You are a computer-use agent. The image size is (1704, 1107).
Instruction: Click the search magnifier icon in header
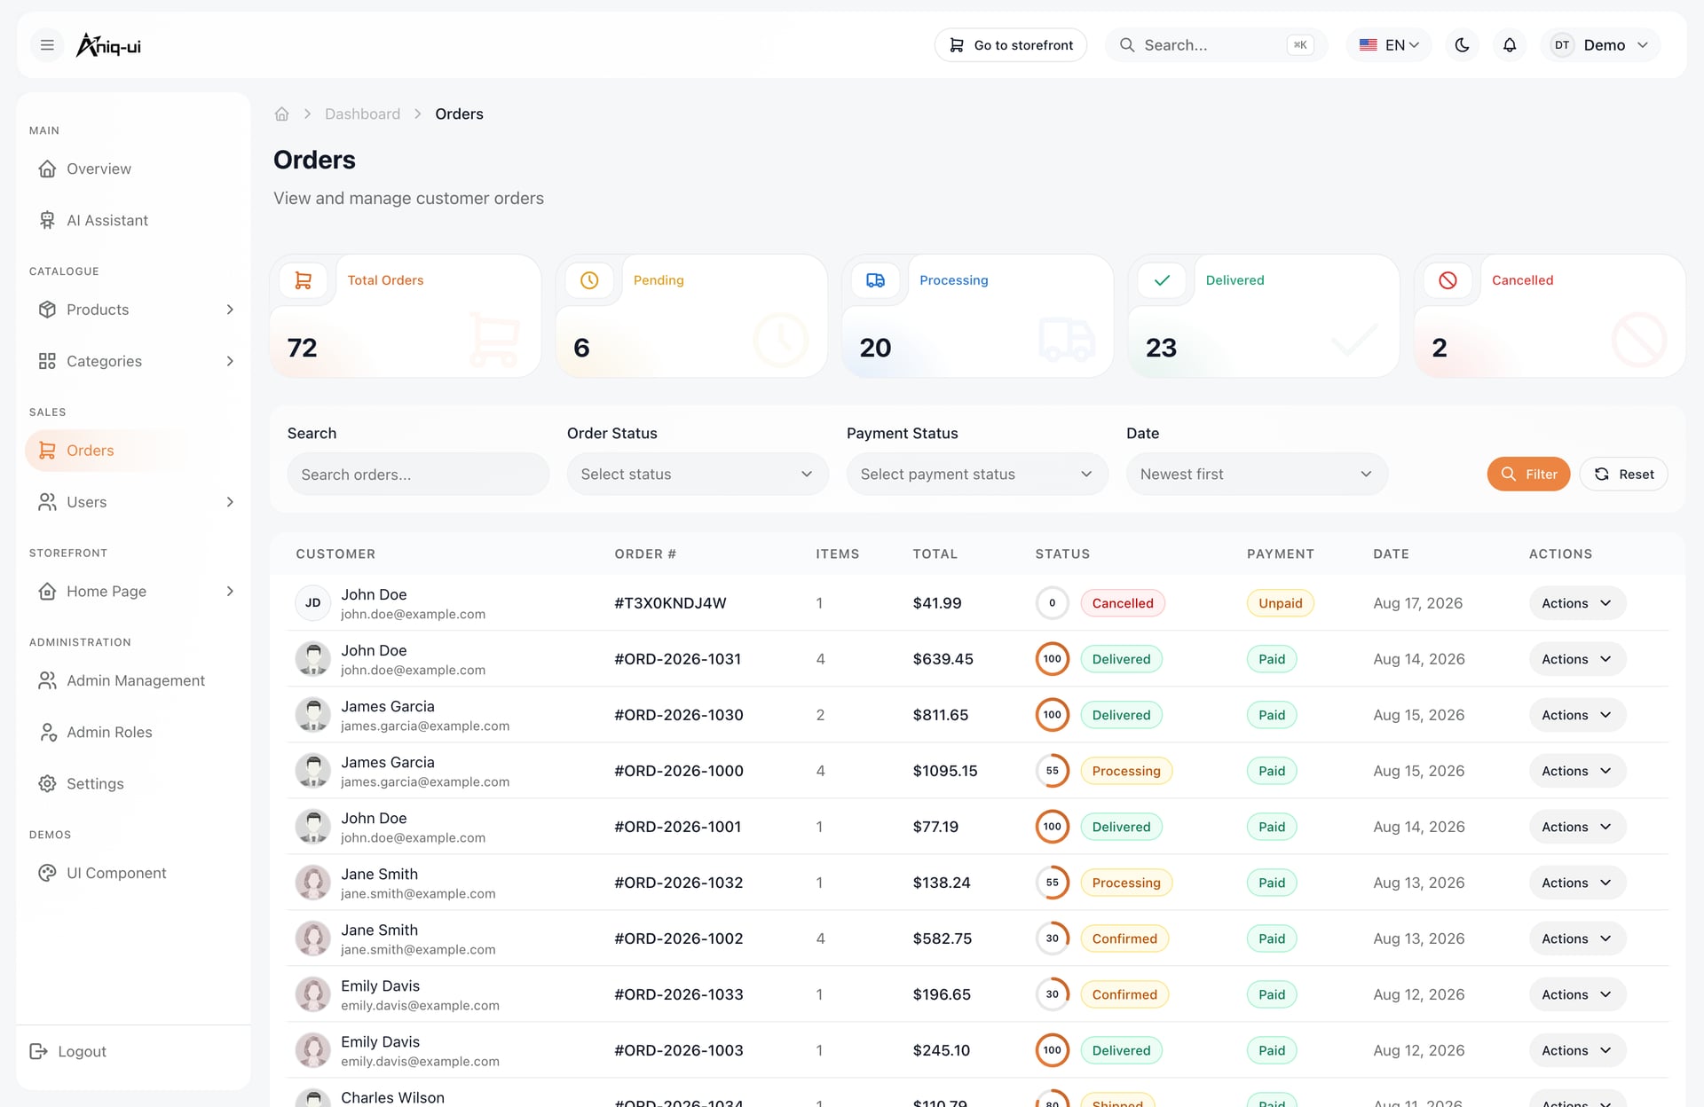(x=1126, y=45)
